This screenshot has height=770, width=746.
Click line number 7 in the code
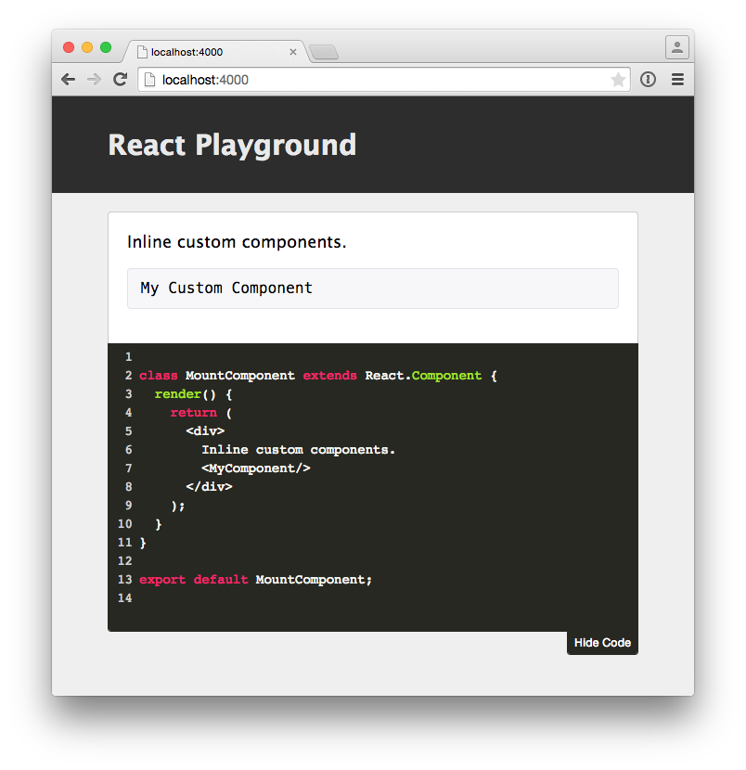pyautogui.click(x=128, y=468)
